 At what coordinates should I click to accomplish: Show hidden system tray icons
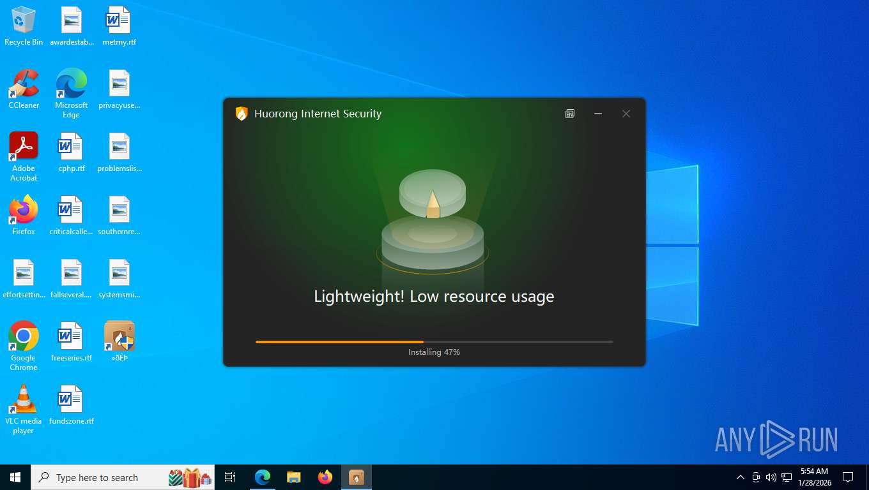coord(741,477)
